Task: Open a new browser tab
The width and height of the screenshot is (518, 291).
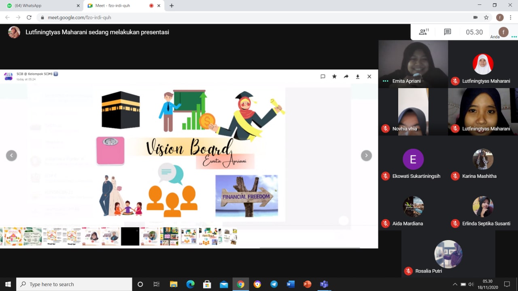Action: pyautogui.click(x=172, y=6)
